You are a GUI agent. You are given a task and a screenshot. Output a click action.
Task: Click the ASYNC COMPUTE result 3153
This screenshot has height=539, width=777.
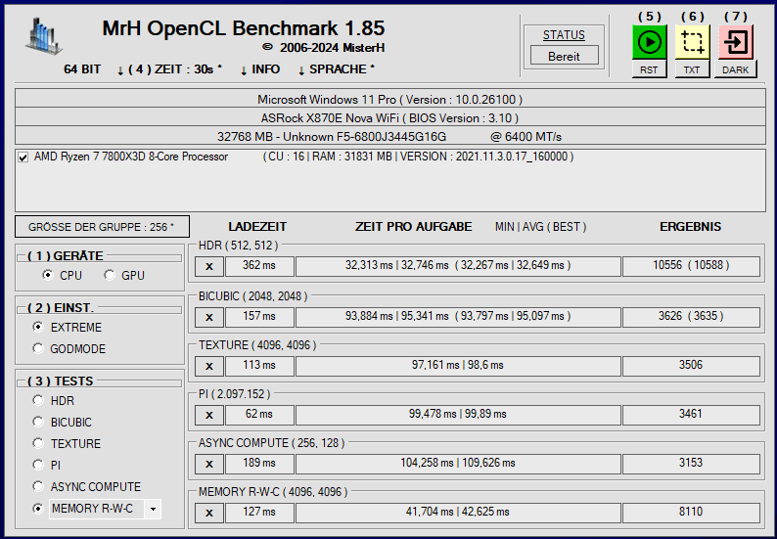pyautogui.click(x=691, y=464)
